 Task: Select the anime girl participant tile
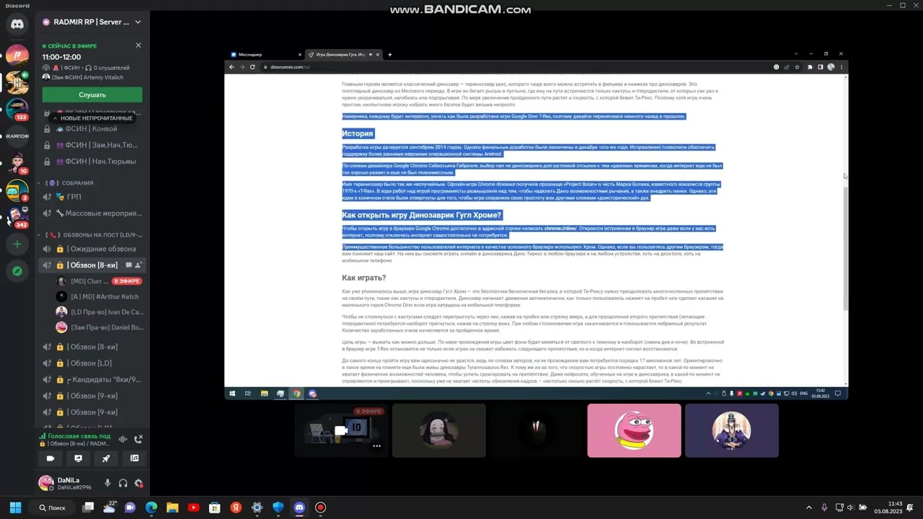pos(439,430)
